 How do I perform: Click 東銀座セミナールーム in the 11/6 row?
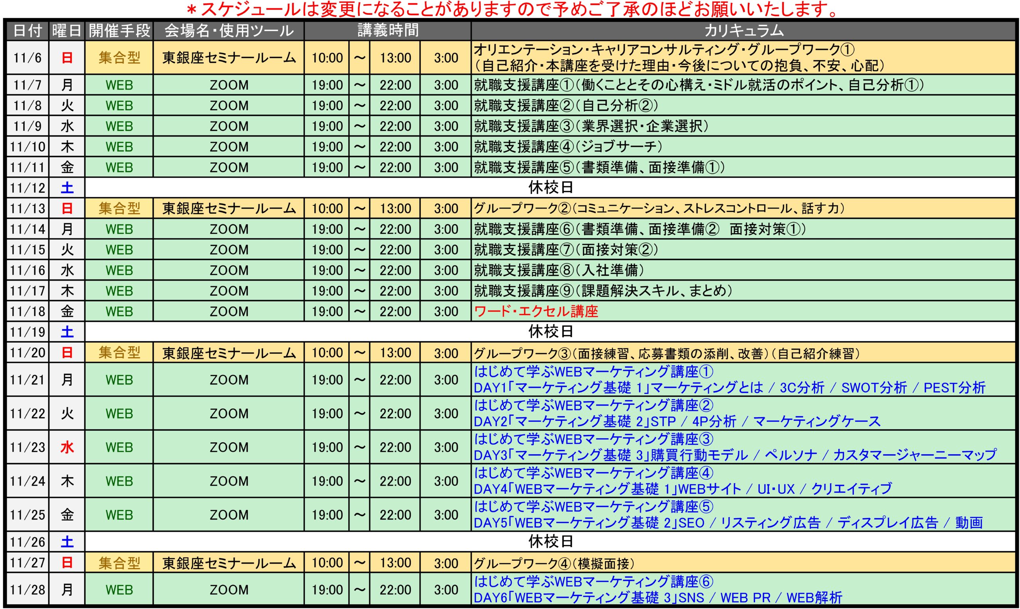tap(229, 58)
